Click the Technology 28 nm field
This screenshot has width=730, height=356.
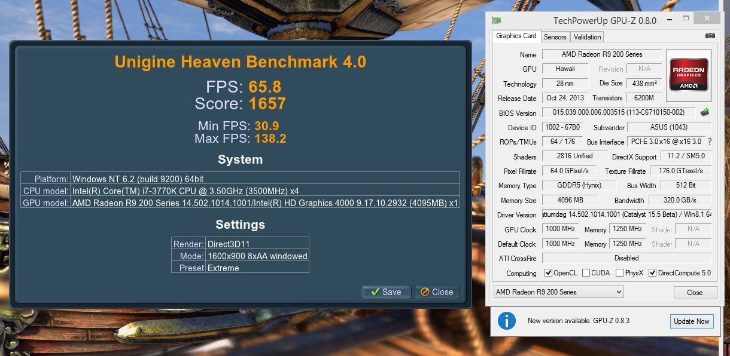565,84
